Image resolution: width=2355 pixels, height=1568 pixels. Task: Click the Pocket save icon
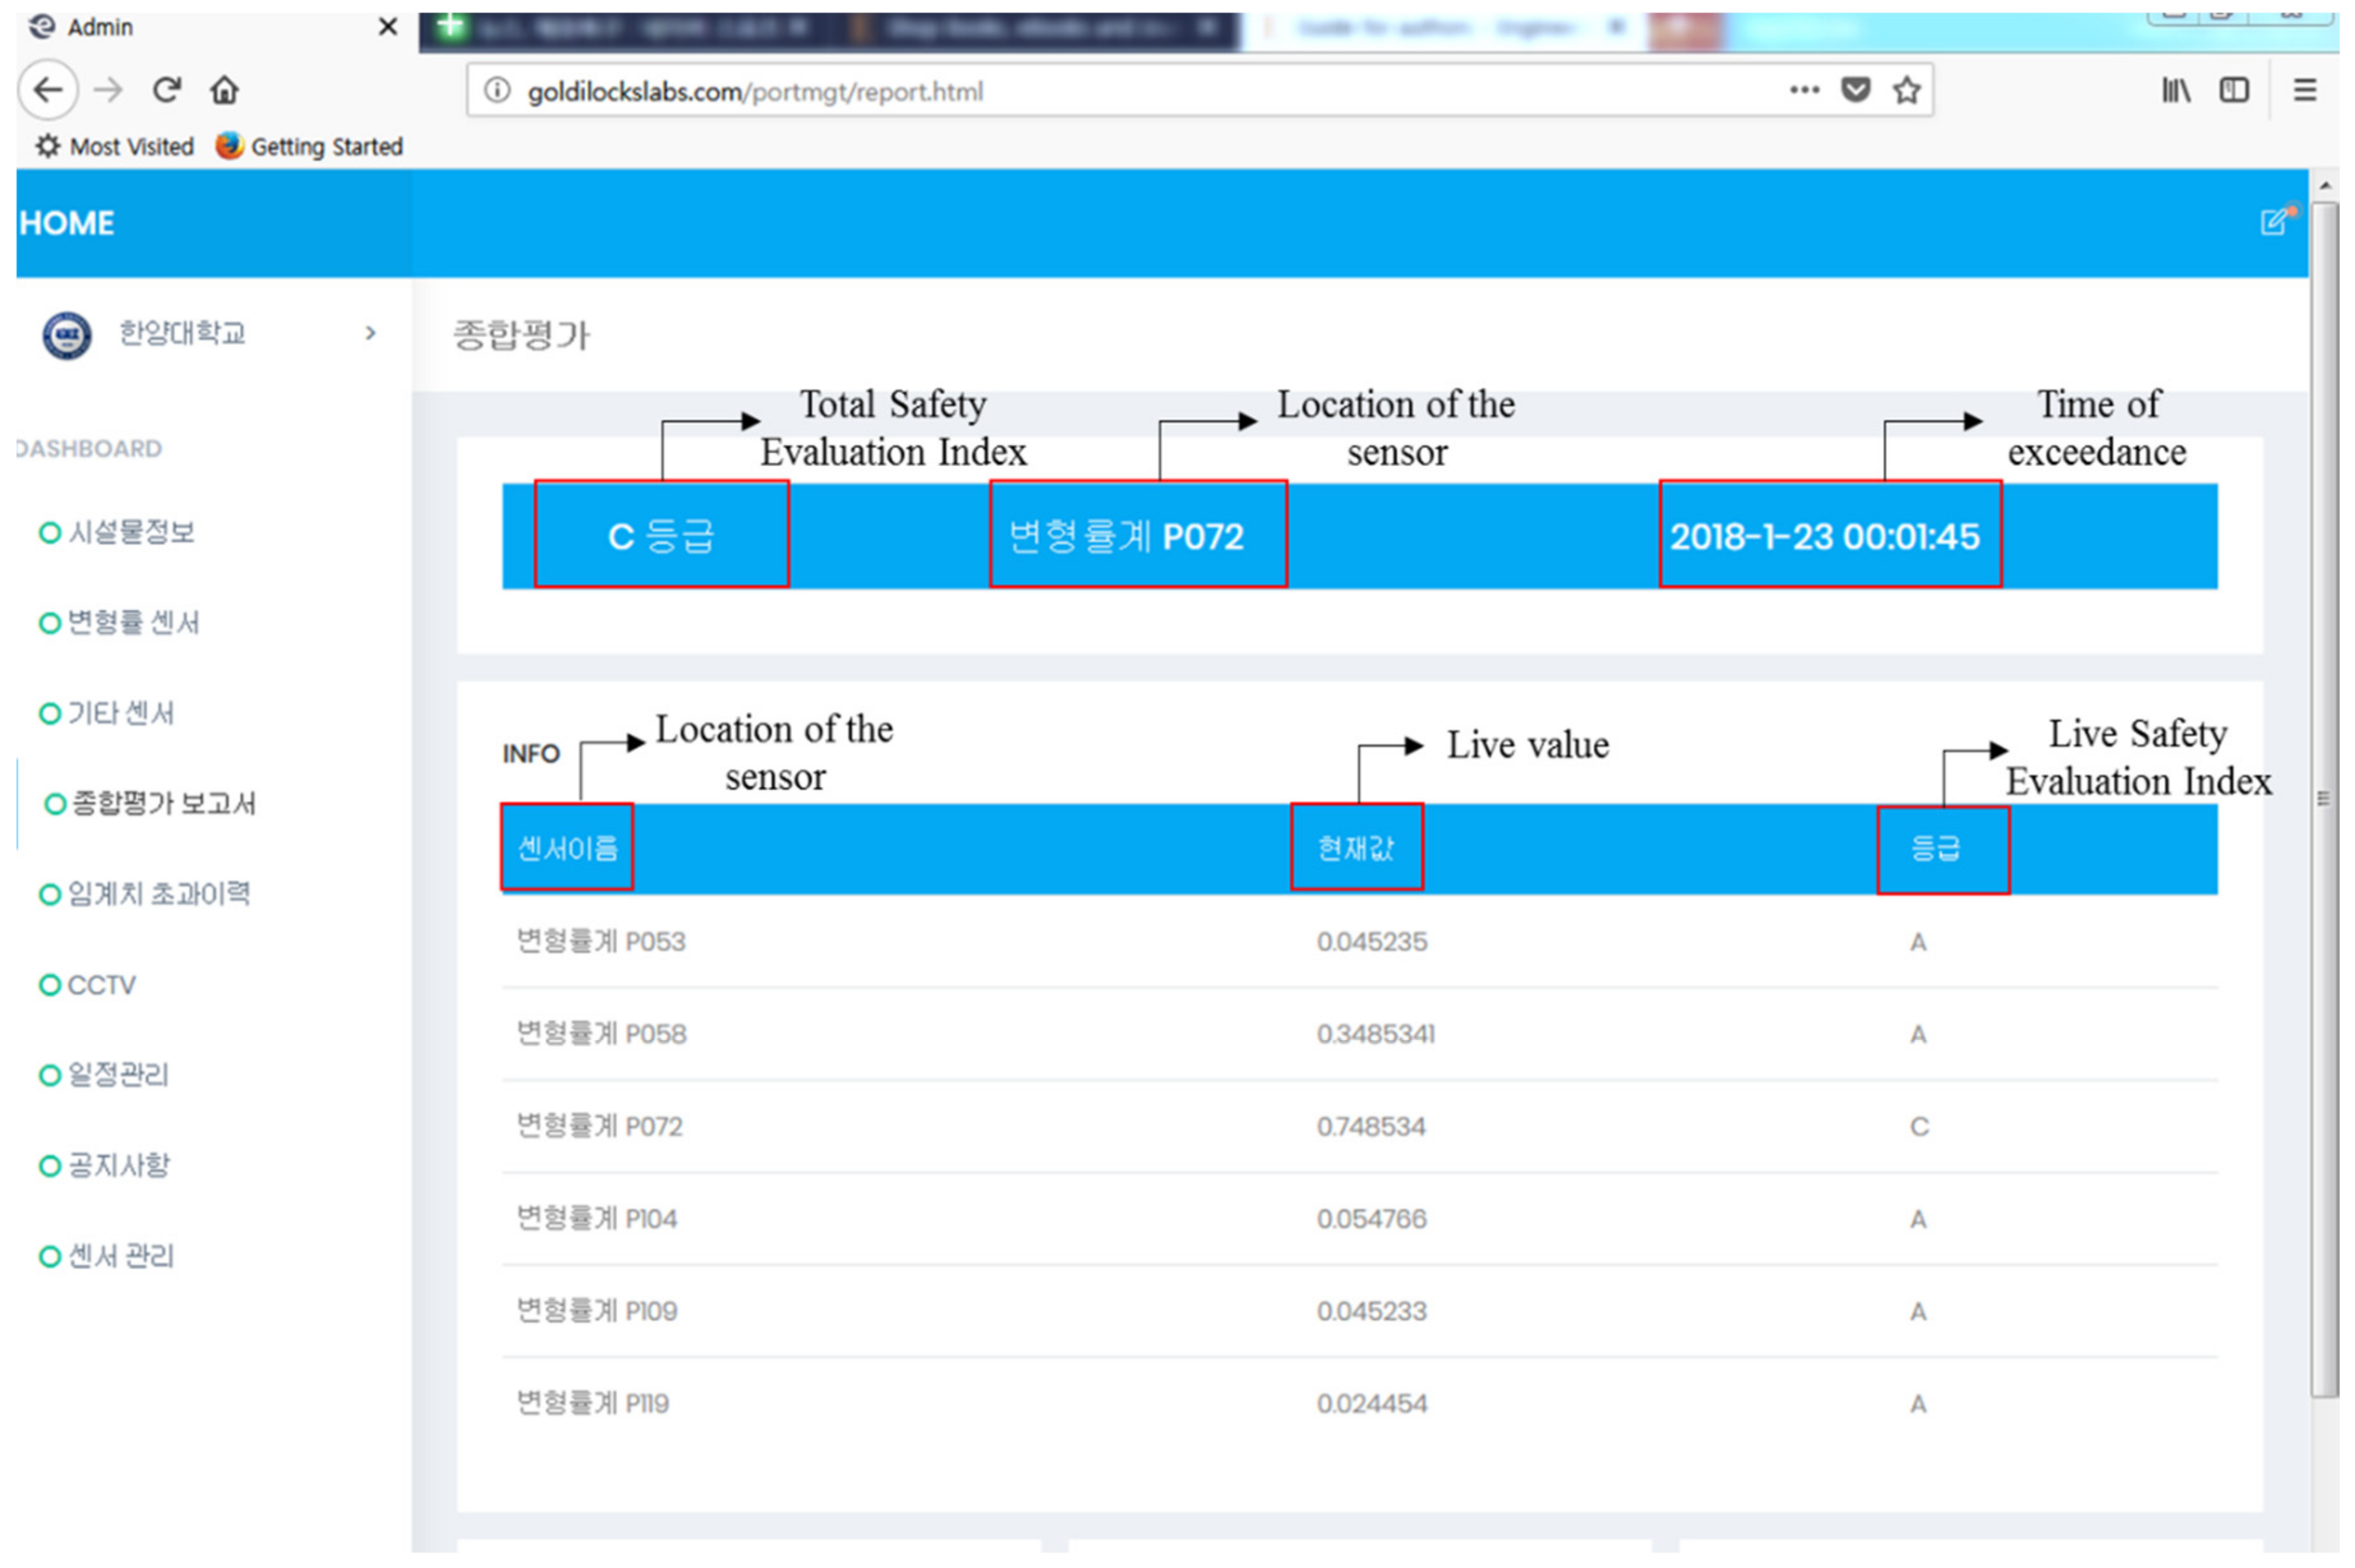[1855, 91]
